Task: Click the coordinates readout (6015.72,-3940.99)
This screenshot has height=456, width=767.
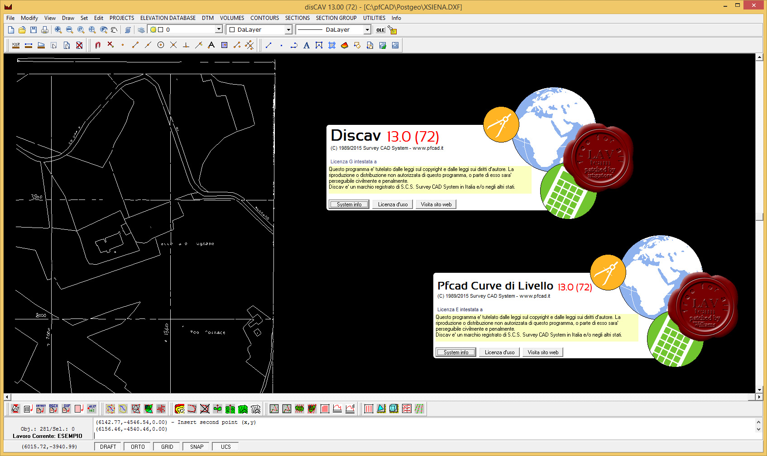Action: [x=49, y=446]
